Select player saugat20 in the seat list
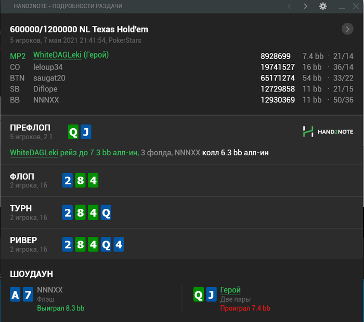The image size is (364, 322). 49,78
